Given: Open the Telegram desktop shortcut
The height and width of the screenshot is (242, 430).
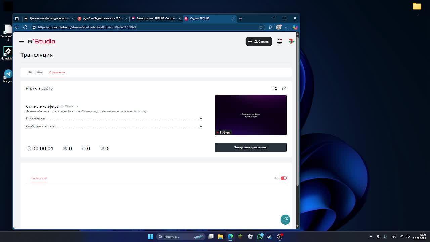Looking at the screenshot, I should [7, 76].
